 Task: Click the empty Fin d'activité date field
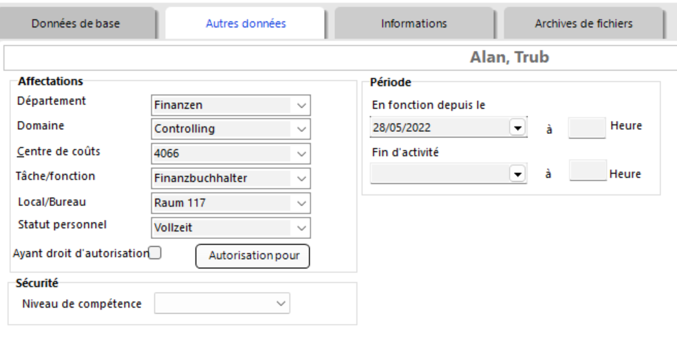pyautogui.click(x=438, y=174)
